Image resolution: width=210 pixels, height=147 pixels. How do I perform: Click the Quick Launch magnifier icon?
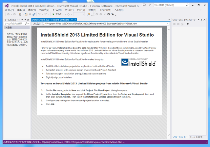(187, 5)
